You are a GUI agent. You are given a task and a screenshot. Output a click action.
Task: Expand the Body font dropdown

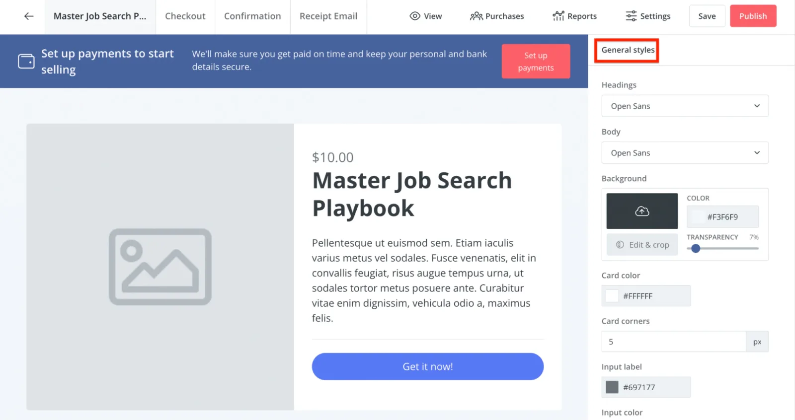(x=685, y=153)
